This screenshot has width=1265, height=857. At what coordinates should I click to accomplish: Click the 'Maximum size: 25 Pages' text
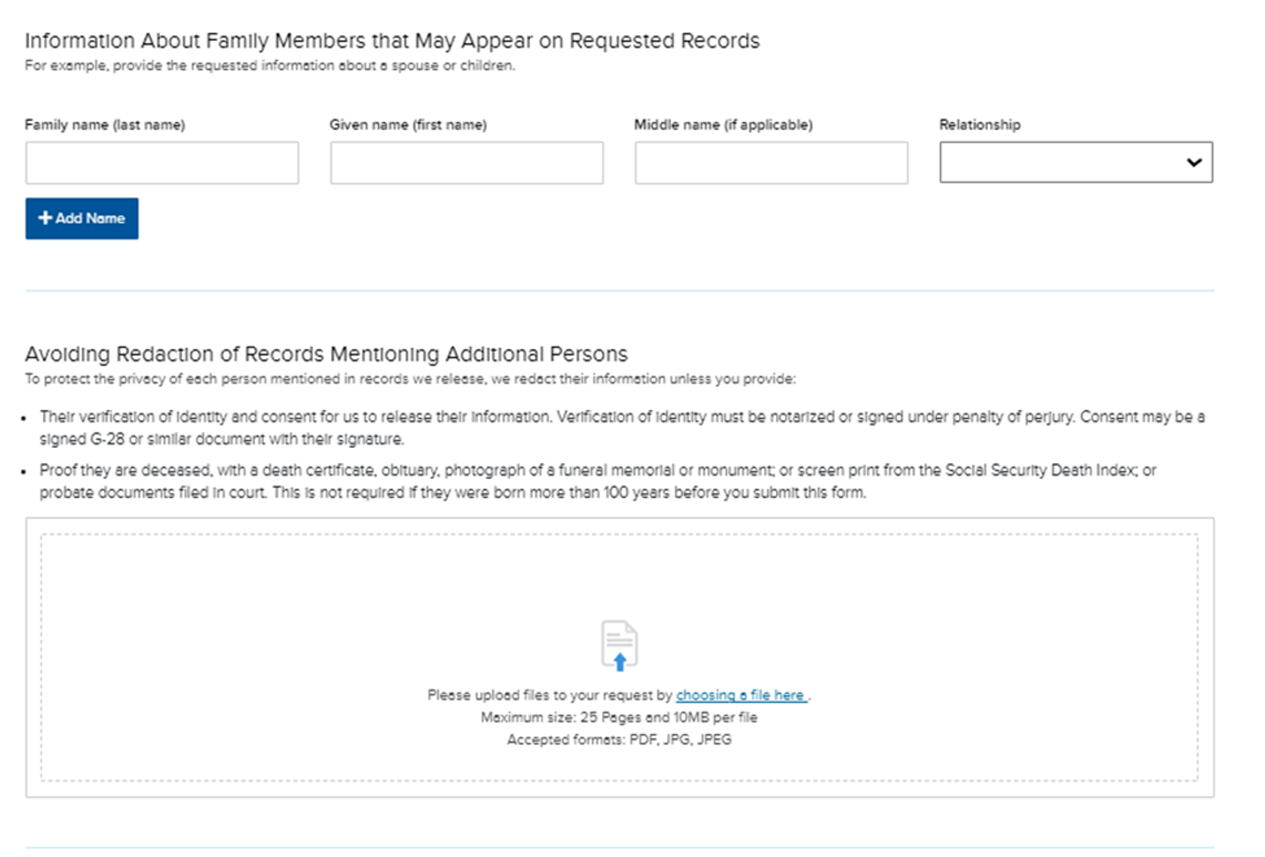pos(619,717)
